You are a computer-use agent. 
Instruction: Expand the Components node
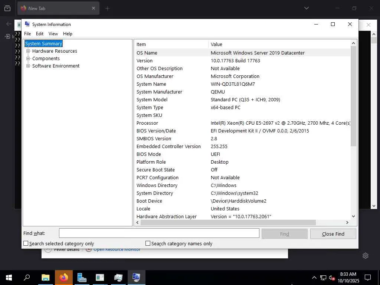click(x=28, y=58)
